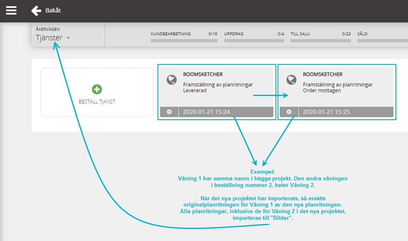
Task: Select the TILL SALU stage
Action: [x=300, y=34]
